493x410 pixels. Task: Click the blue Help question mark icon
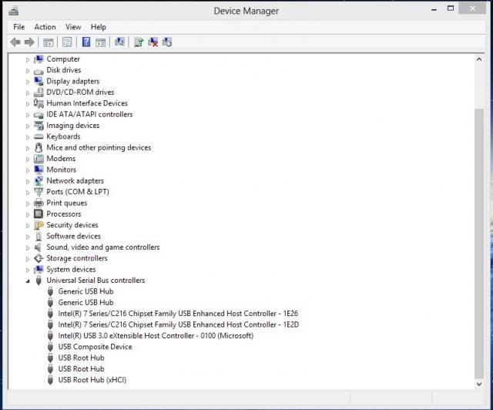[86, 42]
